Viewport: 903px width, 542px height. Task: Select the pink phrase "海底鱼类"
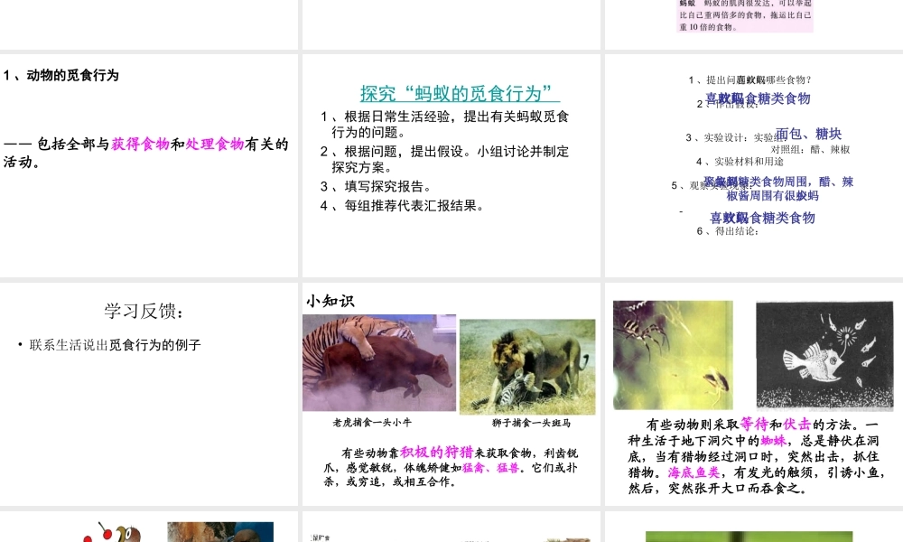(x=694, y=472)
